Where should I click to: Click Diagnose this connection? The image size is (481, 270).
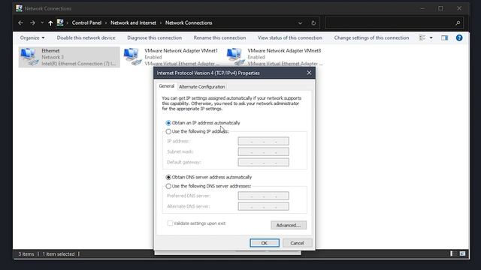point(154,38)
